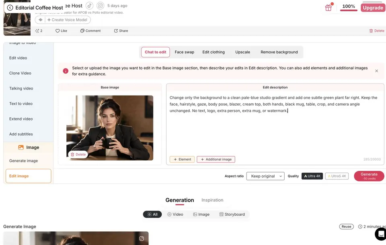This screenshot has height=245, width=386.
Task: Click the character profile thumbnail
Action: (17, 23)
